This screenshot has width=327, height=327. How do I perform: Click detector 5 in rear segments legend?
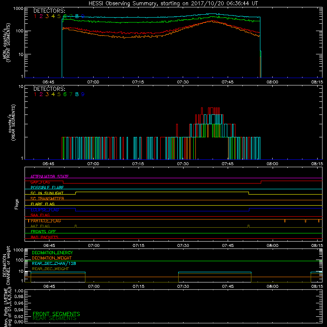click(59, 94)
